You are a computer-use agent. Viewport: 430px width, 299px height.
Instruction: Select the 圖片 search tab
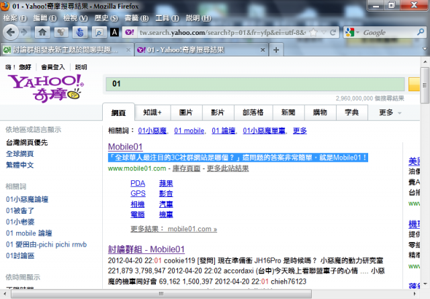186,113
